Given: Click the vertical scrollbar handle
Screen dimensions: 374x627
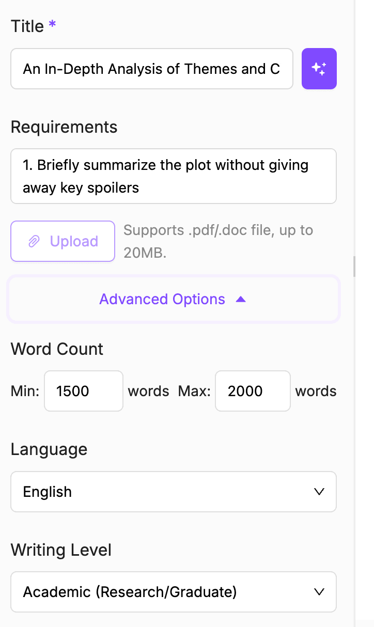Looking at the screenshot, I should coord(354,267).
